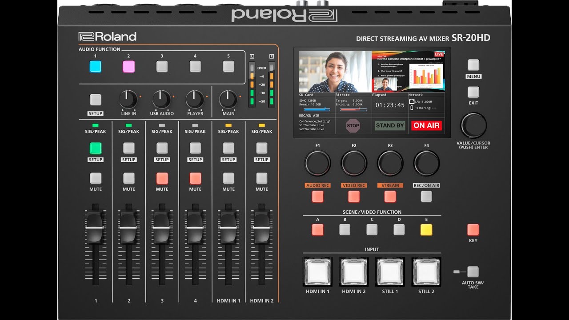569x320 pixels.
Task: Click HDMI IN 1 SIG/PEAK indicator
Action: pyautogui.click(x=228, y=126)
